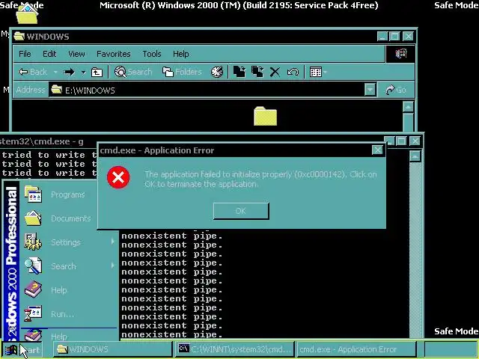The width and height of the screenshot is (479, 359).
Task: Toggle the Folders pane button
Action: 182,72
